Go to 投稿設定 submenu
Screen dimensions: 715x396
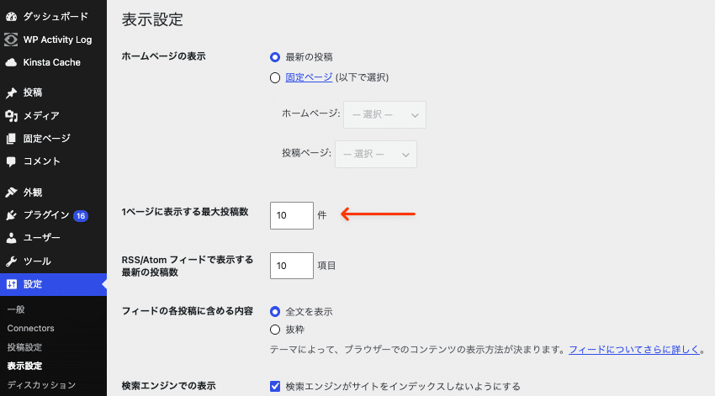click(24, 347)
